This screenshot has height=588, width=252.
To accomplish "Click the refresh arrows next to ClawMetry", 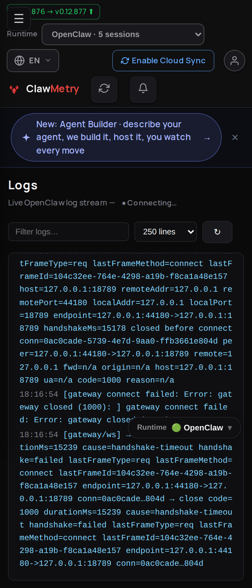I will [x=104, y=89].
